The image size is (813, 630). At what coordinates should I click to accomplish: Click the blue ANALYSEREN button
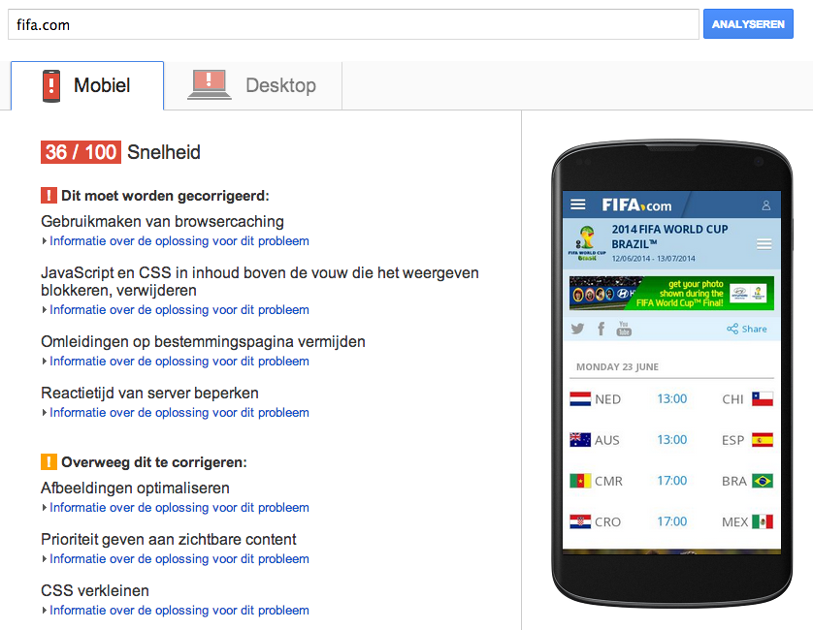click(x=748, y=24)
